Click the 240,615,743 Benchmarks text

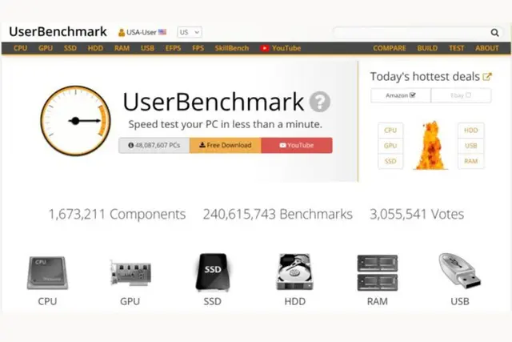point(278,214)
